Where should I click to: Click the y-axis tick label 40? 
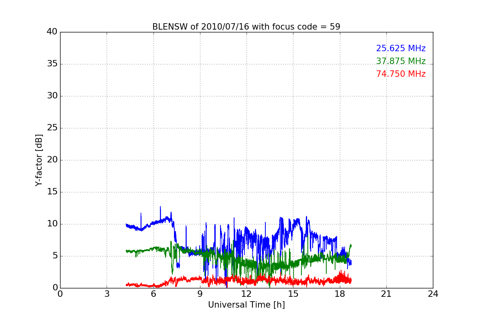click(52, 32)
